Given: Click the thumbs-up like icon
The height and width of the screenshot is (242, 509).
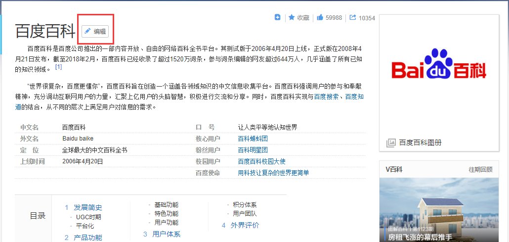Looking at the screenshot, I should coord(320,17).
